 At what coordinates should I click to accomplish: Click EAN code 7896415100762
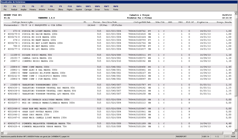137,31
